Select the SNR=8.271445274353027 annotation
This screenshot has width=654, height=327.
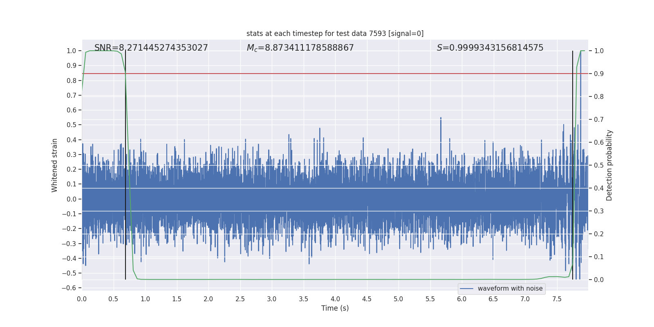point(151,48)
